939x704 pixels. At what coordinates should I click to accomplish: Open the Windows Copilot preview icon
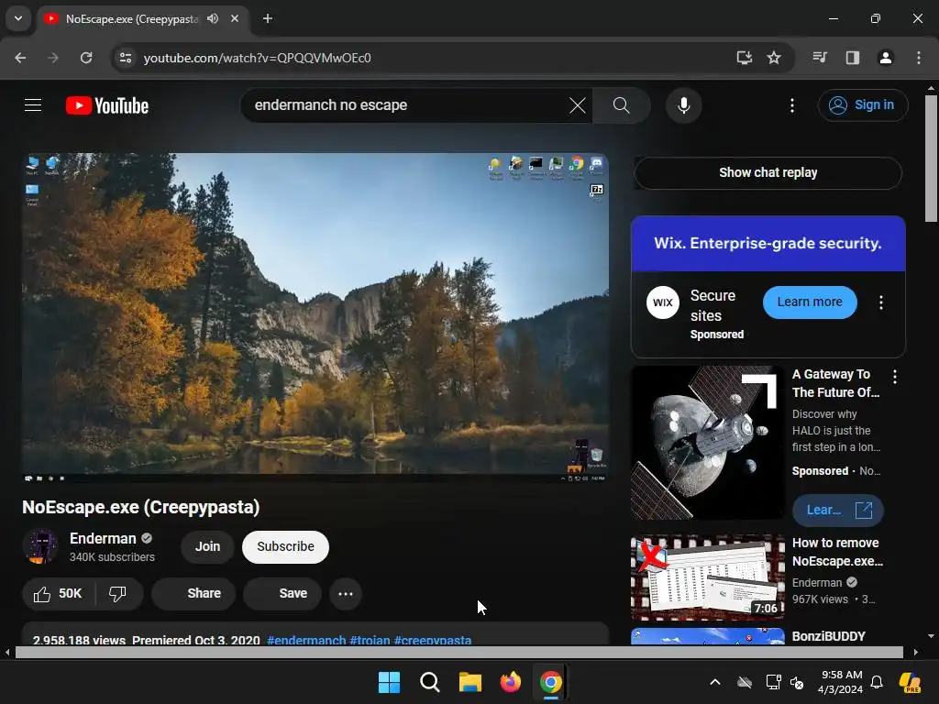911,682
